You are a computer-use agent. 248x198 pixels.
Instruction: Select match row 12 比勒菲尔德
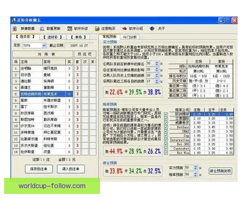pos(43,139)
